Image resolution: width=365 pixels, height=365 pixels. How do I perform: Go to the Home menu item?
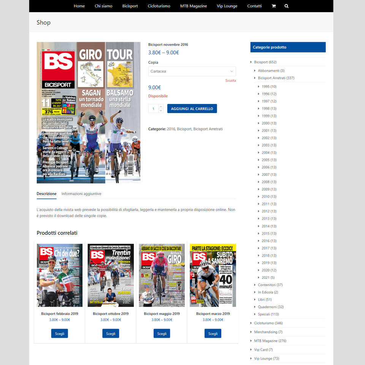click(x=79, y=6)
